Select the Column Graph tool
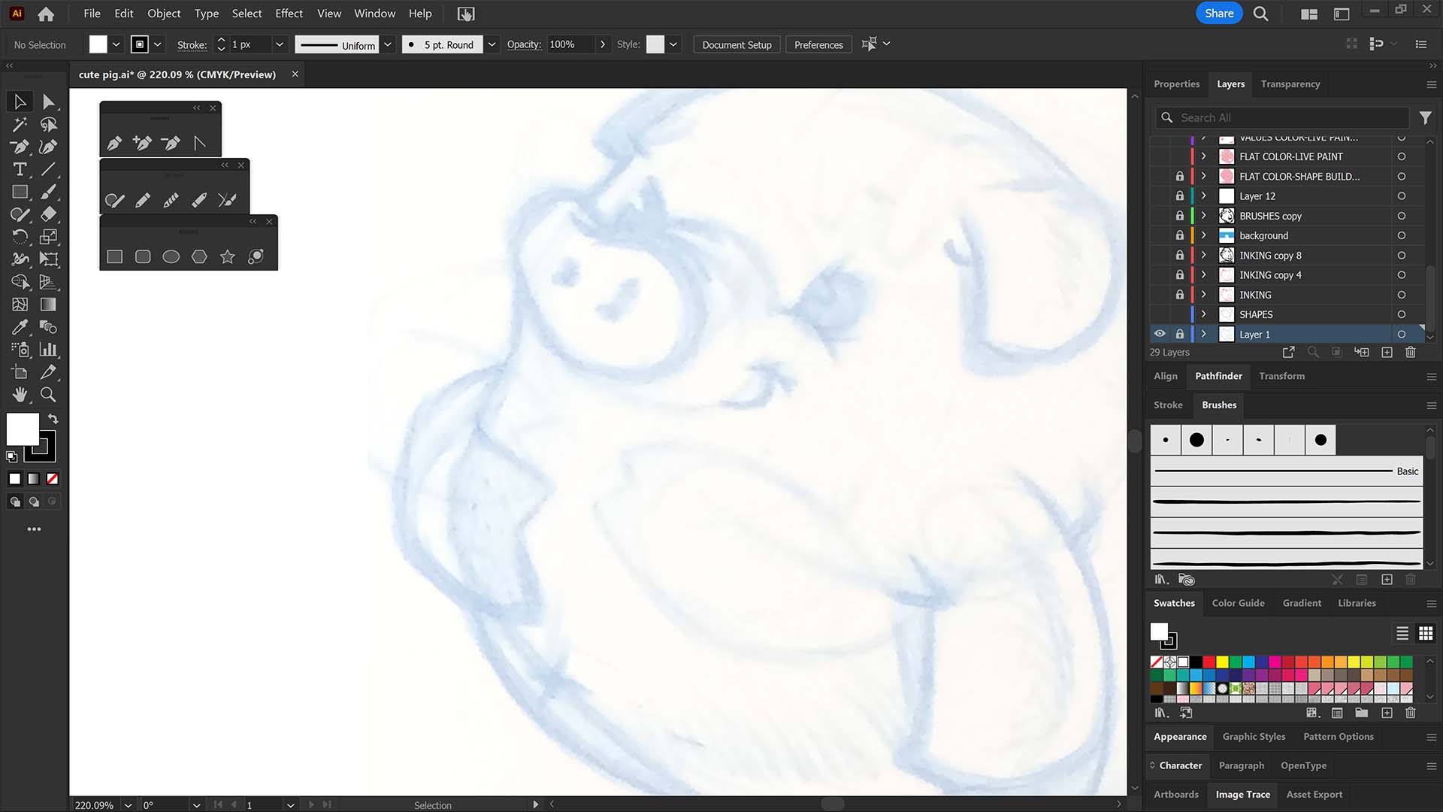Image resolution: width=1443 pixels, height=812 pixels. click(48, 350)
